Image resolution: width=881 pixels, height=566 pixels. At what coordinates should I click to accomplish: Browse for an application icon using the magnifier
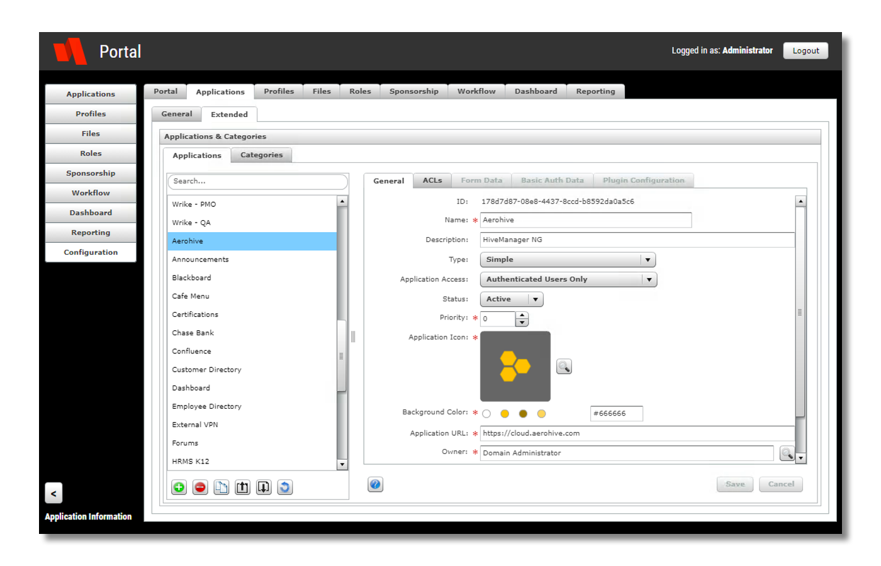point(564,366)
